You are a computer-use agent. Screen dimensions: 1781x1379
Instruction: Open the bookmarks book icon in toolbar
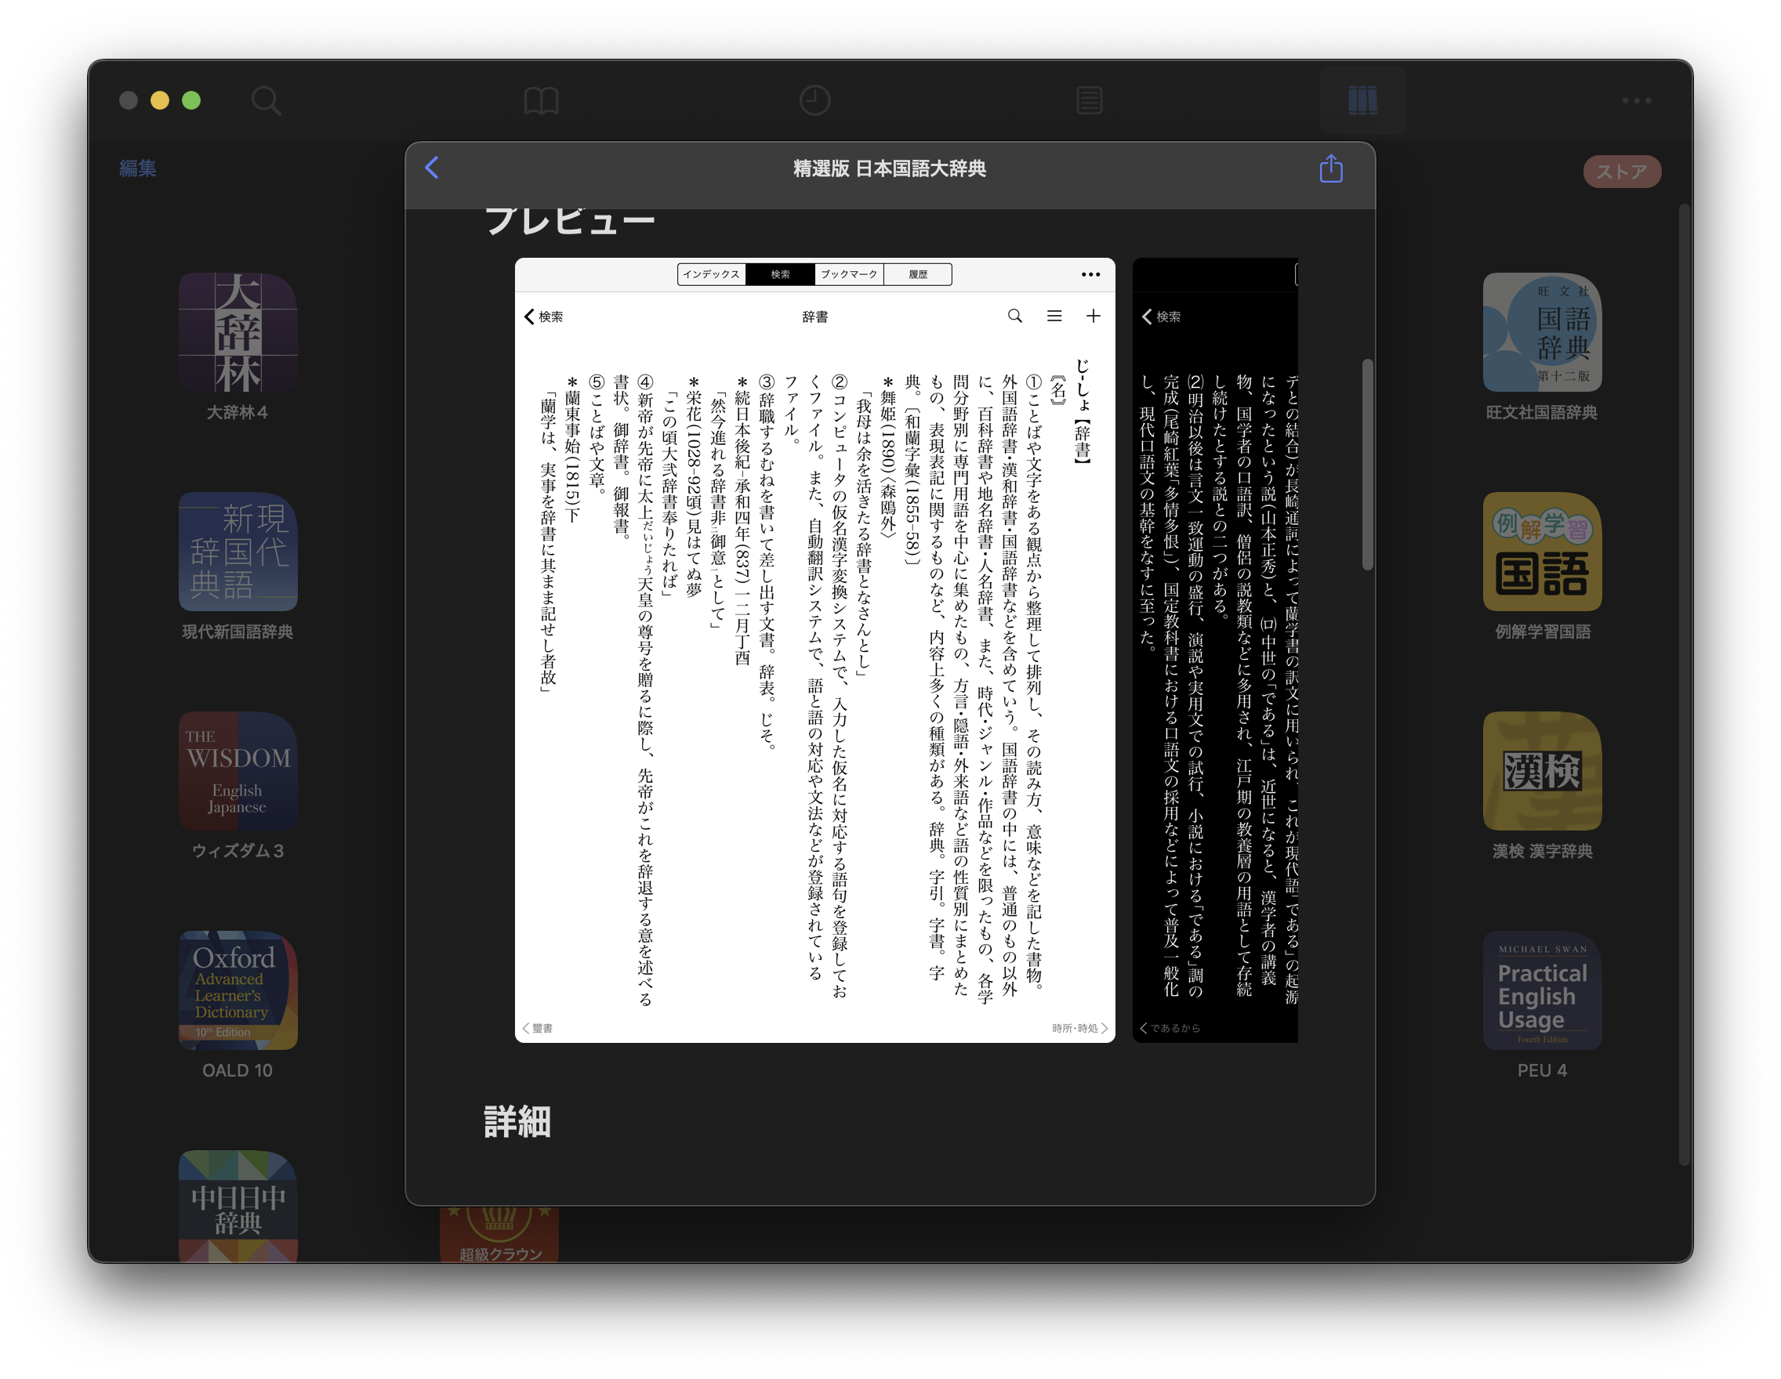coord(541,101)
